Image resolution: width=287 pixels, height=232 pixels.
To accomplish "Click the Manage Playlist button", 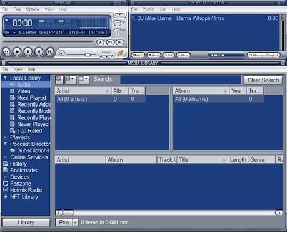I will pyautogui.click(x=264, y=55).
